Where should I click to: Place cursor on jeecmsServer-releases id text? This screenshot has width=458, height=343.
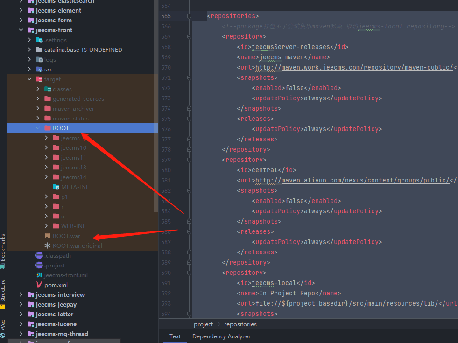pos(291,47)
